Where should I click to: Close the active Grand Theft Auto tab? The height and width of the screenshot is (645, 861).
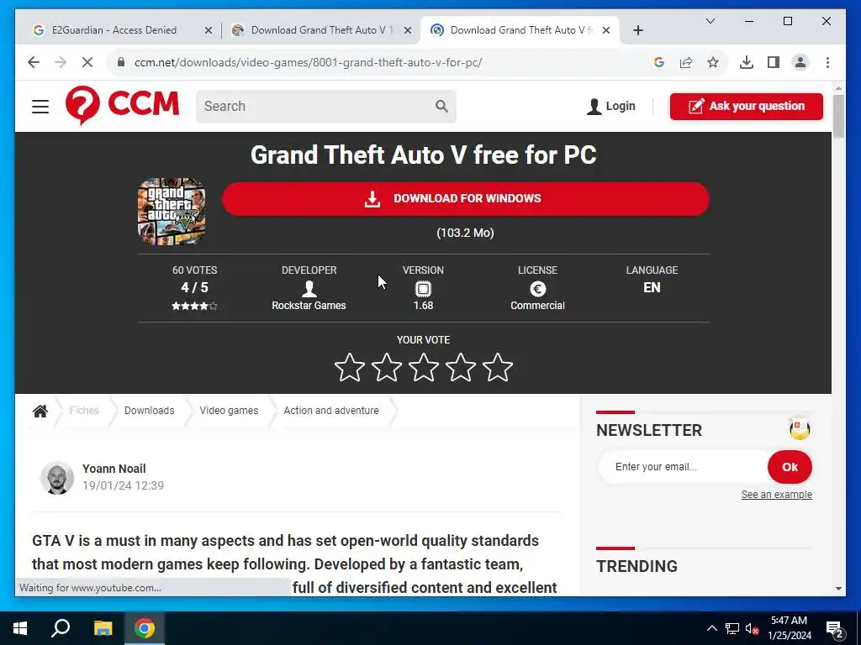click(x=606, y=30)
